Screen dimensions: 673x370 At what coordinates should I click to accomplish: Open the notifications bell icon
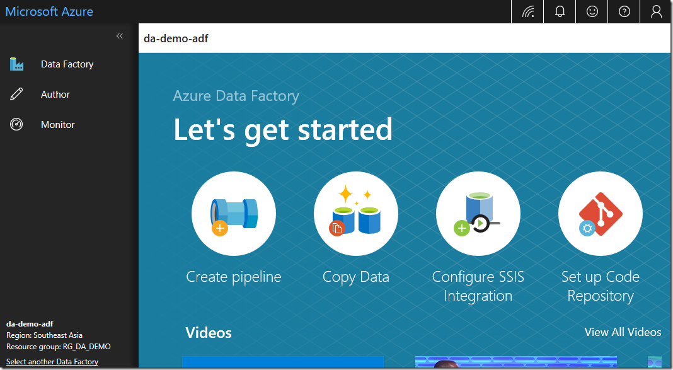point(560,11)
